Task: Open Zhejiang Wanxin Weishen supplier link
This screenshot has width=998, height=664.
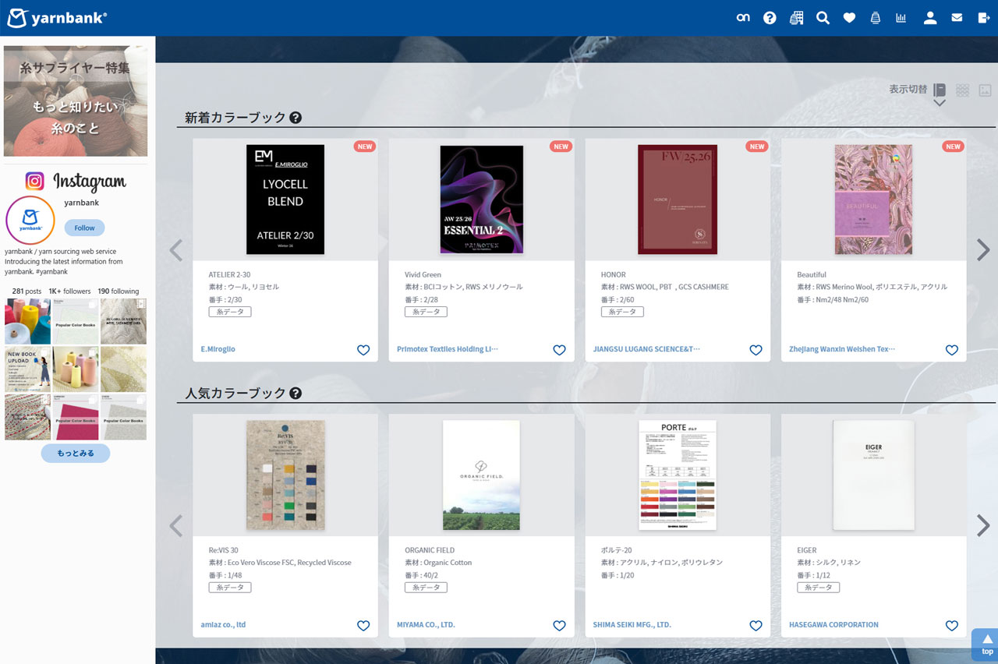Action: click(842, 349)
